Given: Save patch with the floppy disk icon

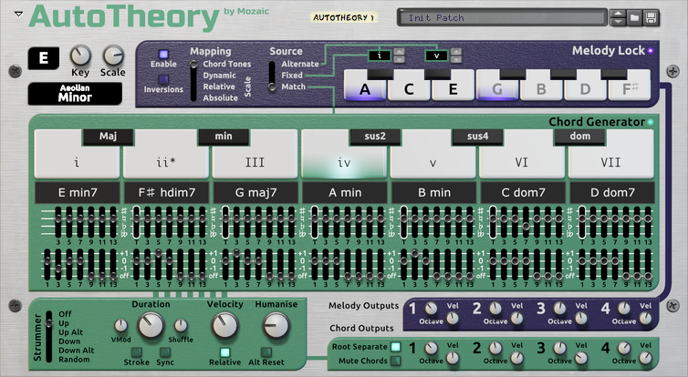Looking at the screenshot, I should pos(651,18).
